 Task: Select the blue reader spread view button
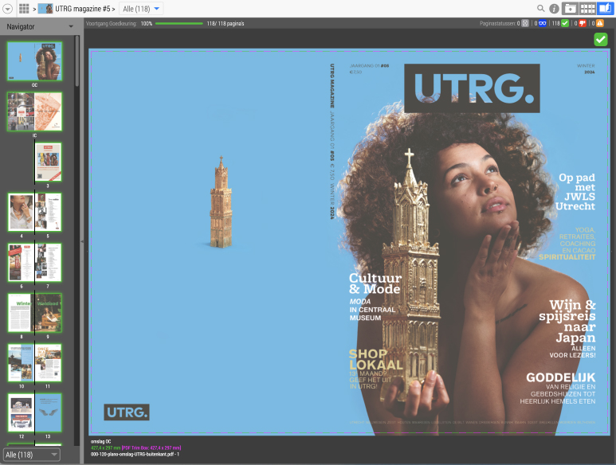605,9
